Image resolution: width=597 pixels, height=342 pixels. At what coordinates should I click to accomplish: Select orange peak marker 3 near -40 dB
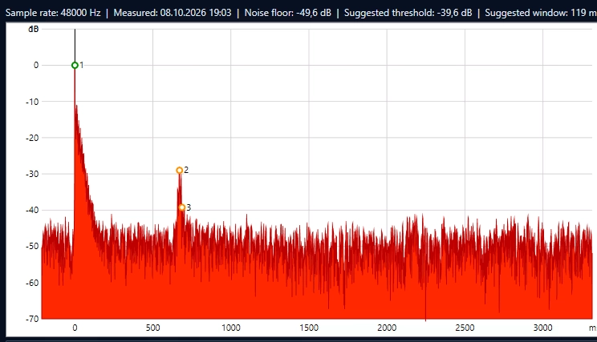182,207
